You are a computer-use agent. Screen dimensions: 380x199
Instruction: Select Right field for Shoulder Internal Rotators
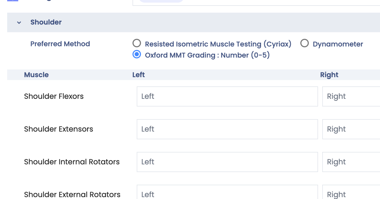351,162
